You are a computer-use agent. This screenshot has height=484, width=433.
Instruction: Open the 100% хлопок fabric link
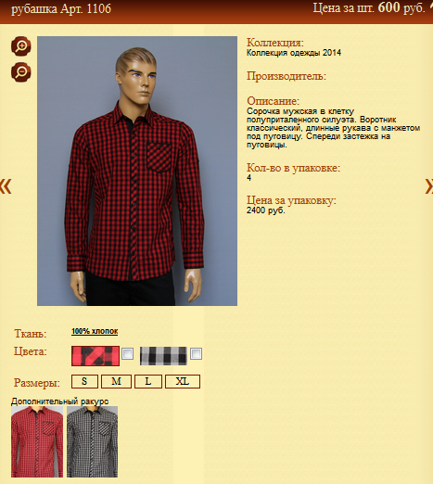(95, 331)
